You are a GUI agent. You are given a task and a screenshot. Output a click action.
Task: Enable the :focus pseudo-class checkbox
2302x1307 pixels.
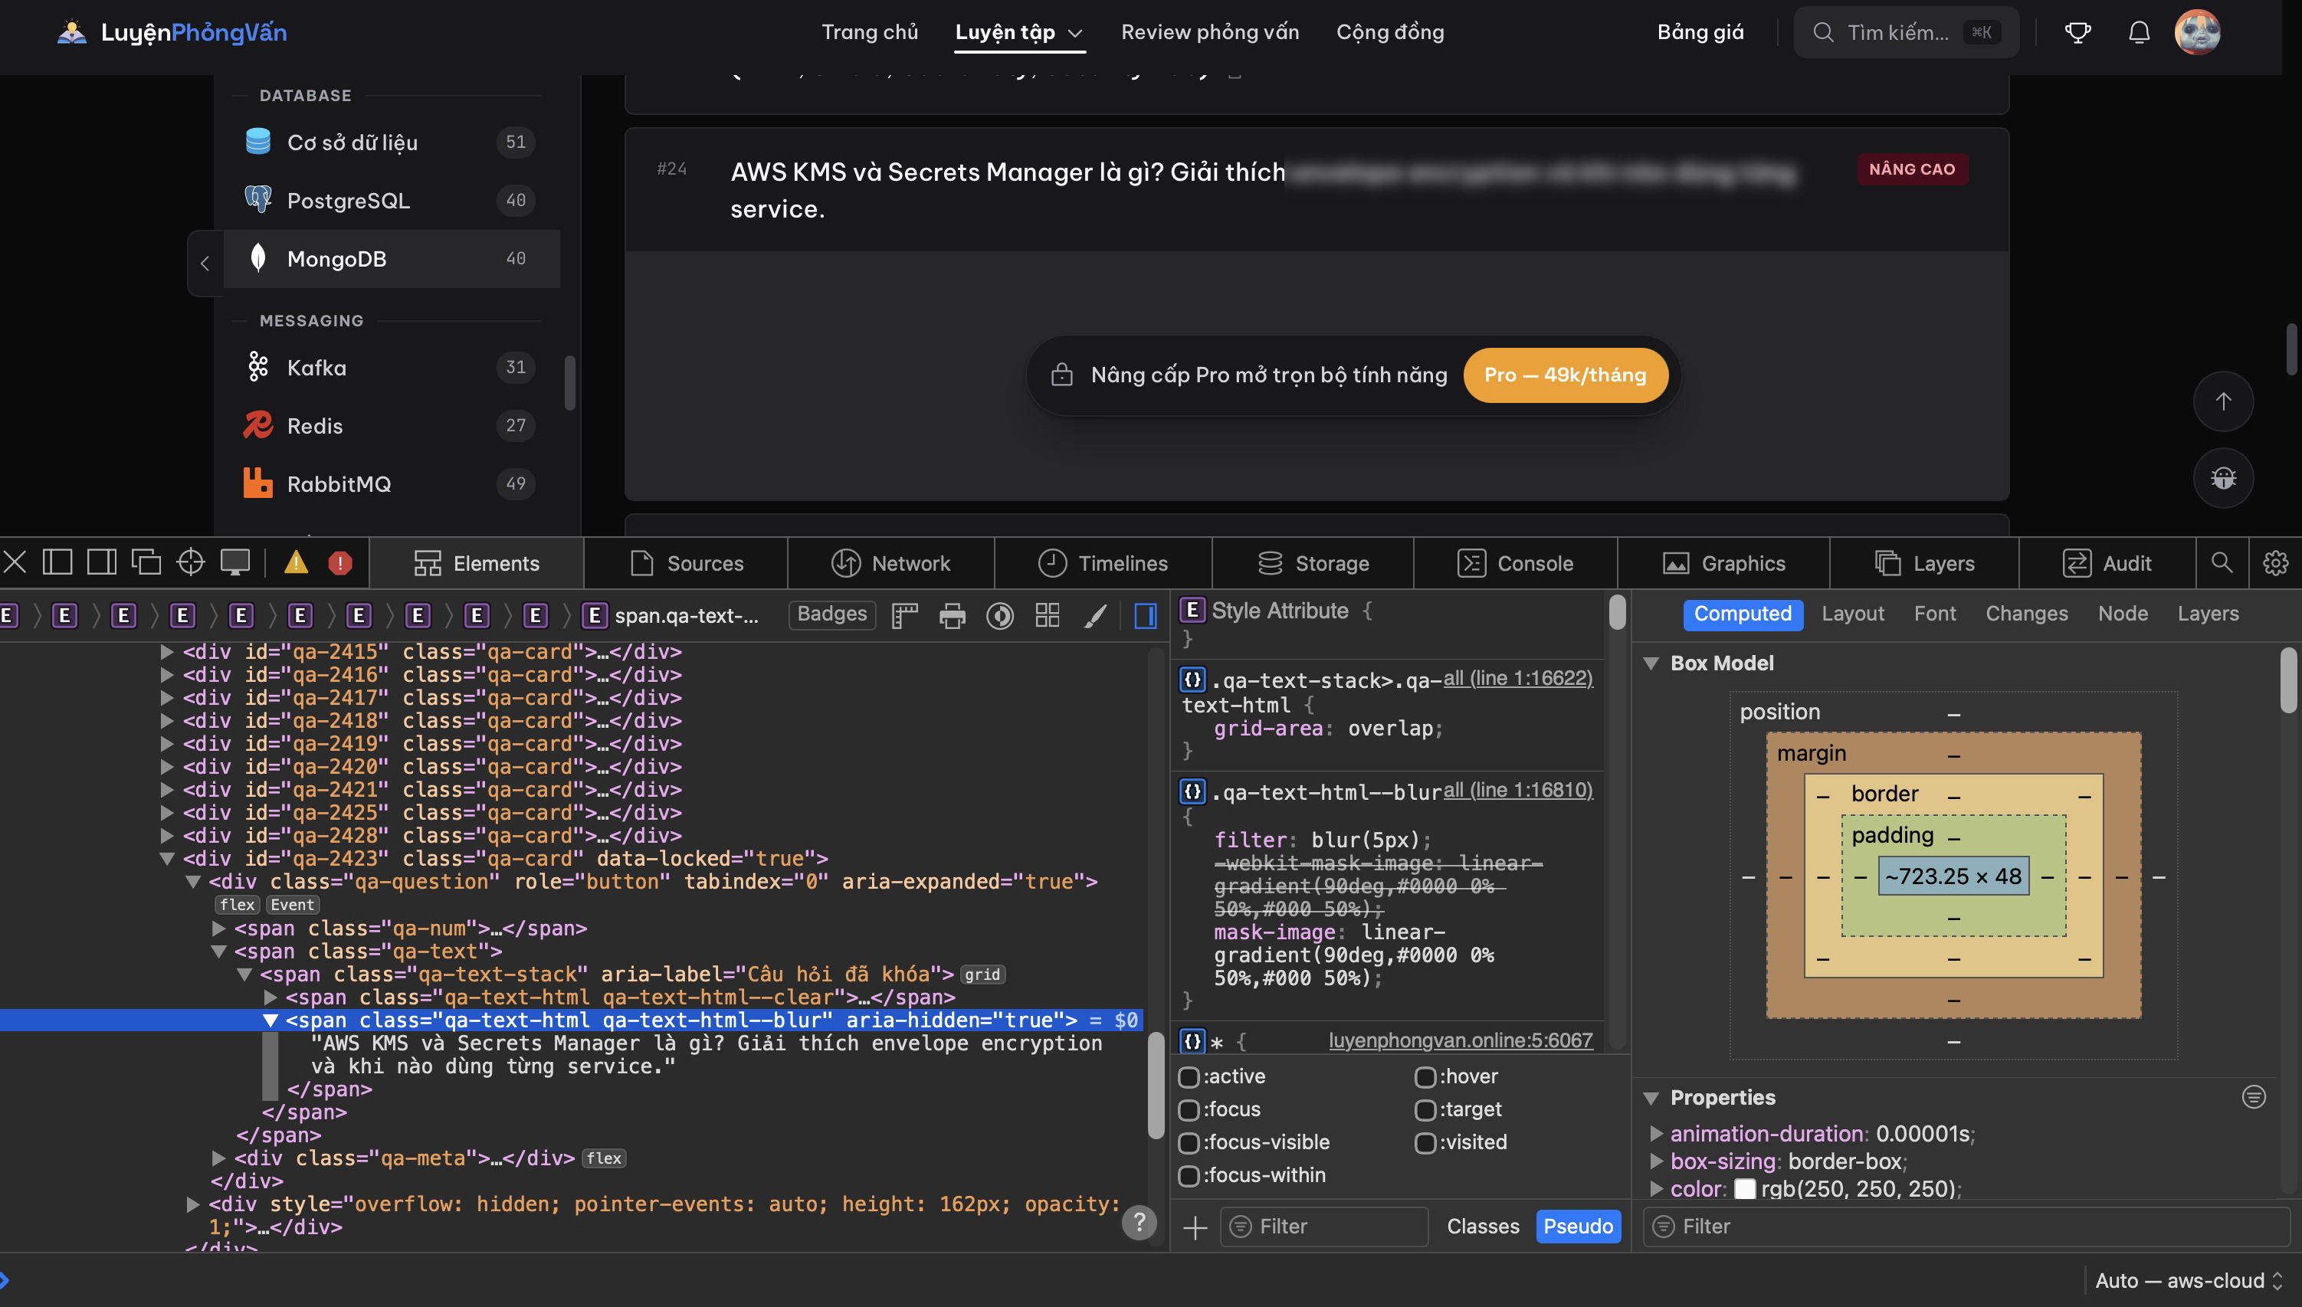point(1189,1109)
